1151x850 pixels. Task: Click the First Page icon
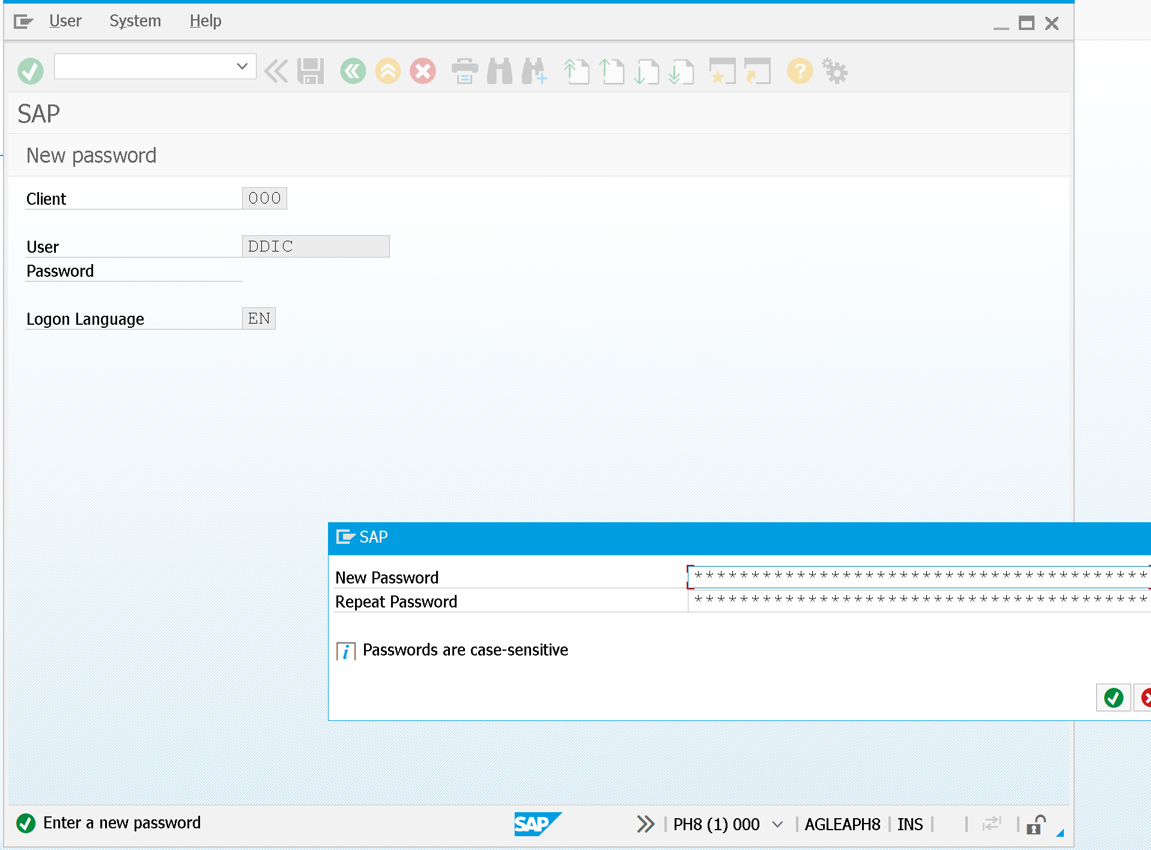pyautogui.click(x=577, y=71)
